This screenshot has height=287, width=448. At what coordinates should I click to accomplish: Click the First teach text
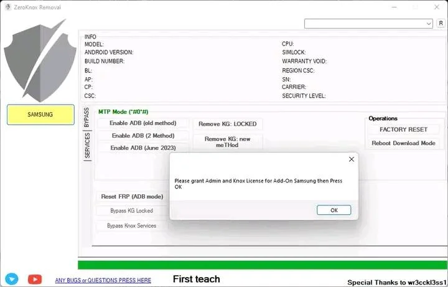197,279
